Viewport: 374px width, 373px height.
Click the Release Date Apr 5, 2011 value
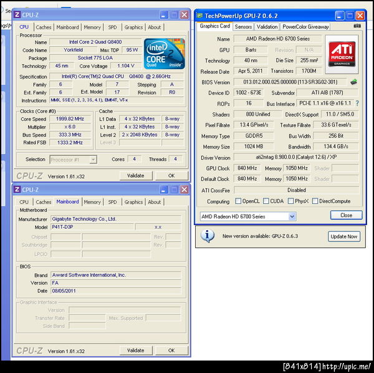250,71
